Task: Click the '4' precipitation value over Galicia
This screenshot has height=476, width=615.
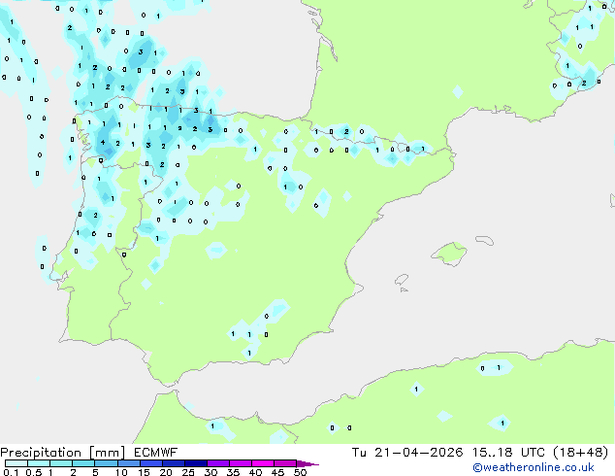Action: [103, 142]
